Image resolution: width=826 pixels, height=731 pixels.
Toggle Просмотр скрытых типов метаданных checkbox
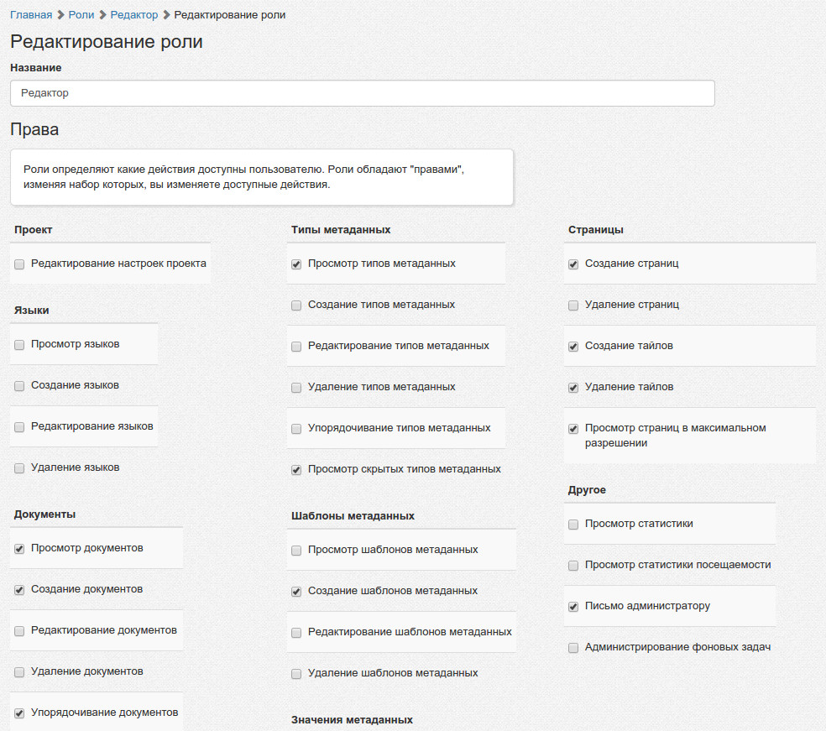[x=296, y=470]
